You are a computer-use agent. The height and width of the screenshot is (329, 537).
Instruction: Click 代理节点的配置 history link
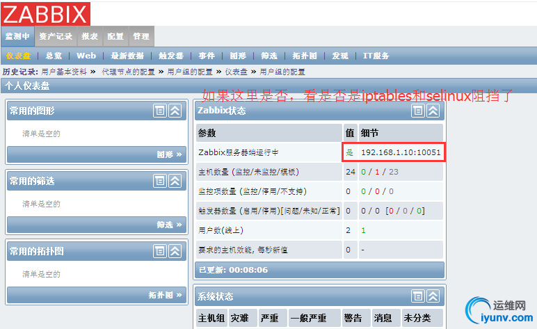tap(129, 72)
